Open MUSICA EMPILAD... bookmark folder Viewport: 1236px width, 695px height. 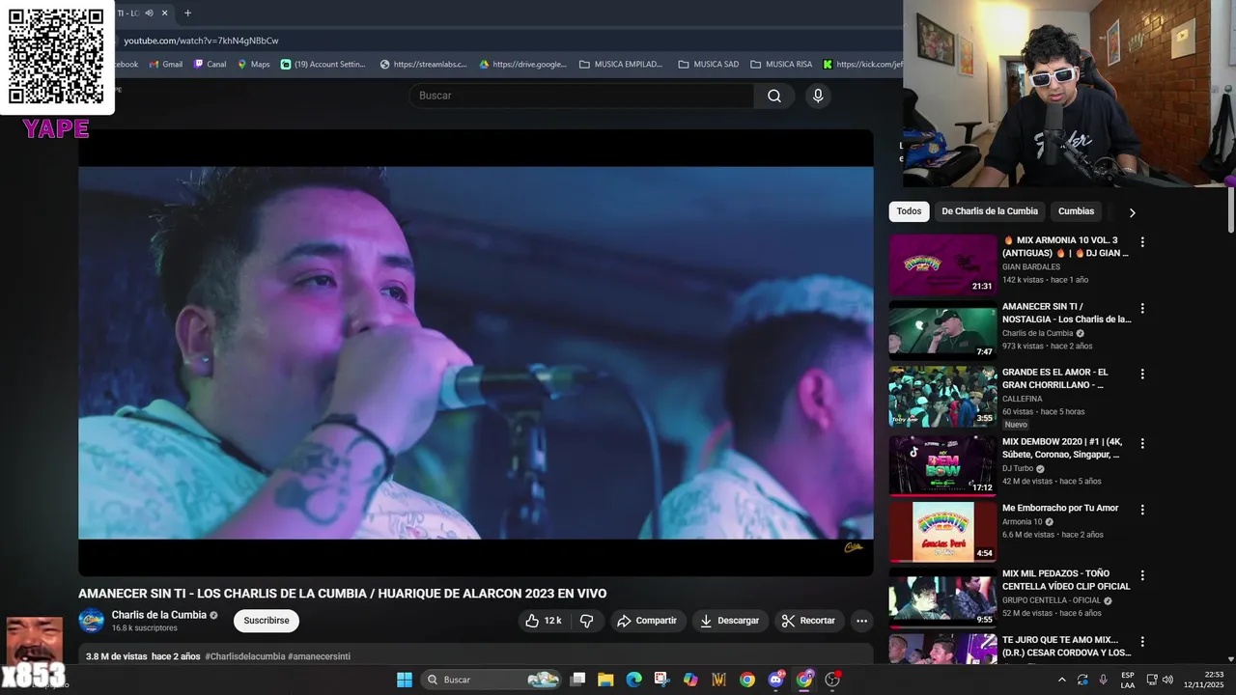click(621, 65)
